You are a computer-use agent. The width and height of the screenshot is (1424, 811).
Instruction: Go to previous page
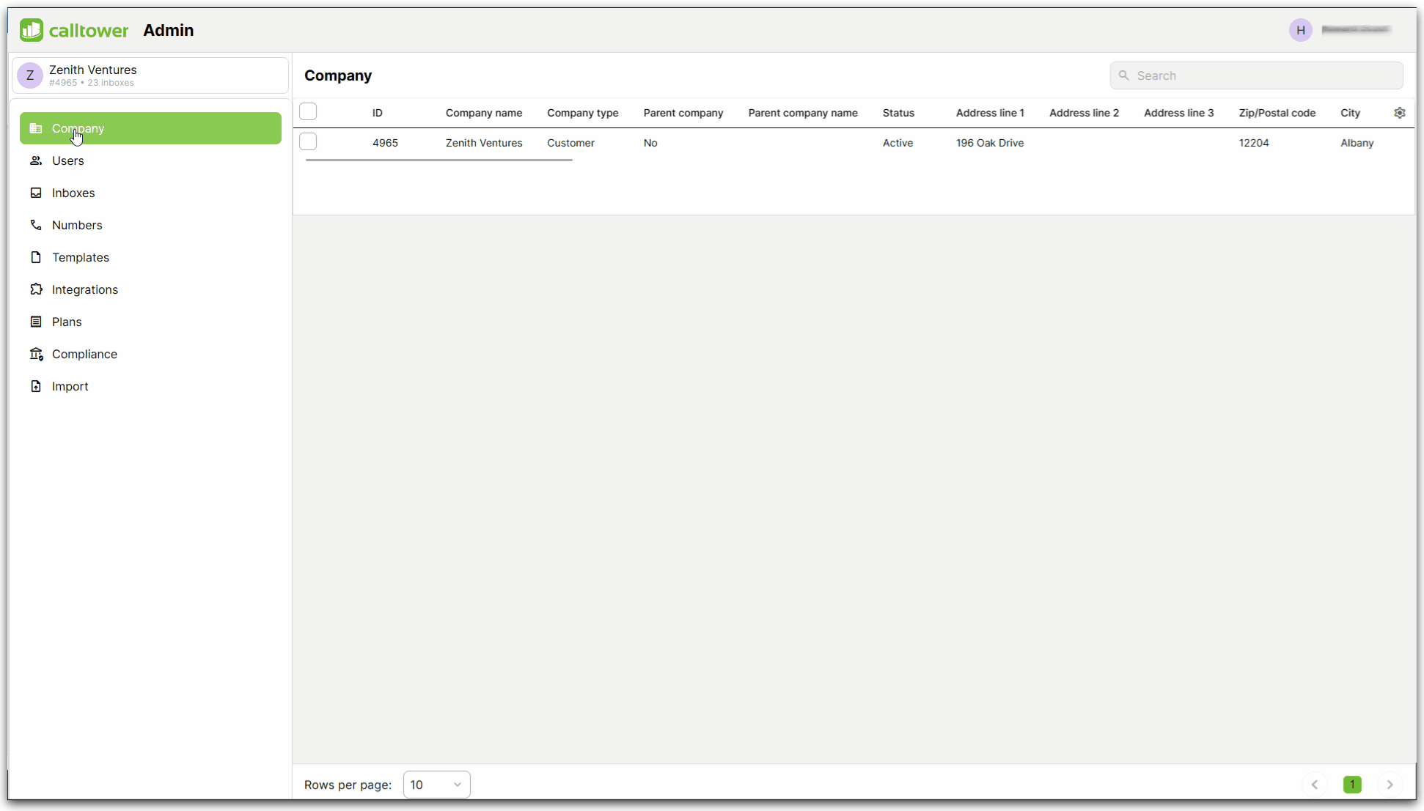[1315, 784]
